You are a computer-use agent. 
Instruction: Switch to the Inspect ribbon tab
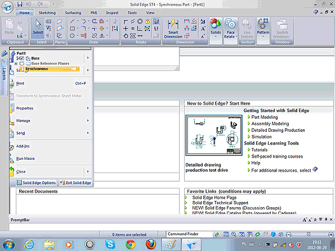coord(112,12)
